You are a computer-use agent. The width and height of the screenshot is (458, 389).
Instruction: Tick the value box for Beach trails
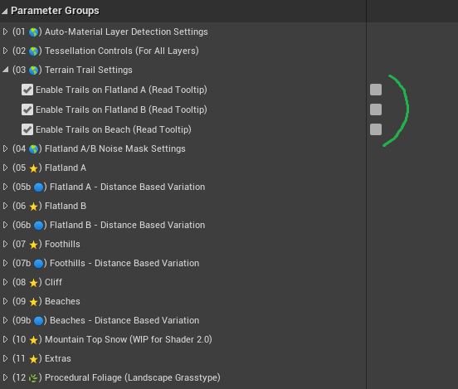coord(376,129)
